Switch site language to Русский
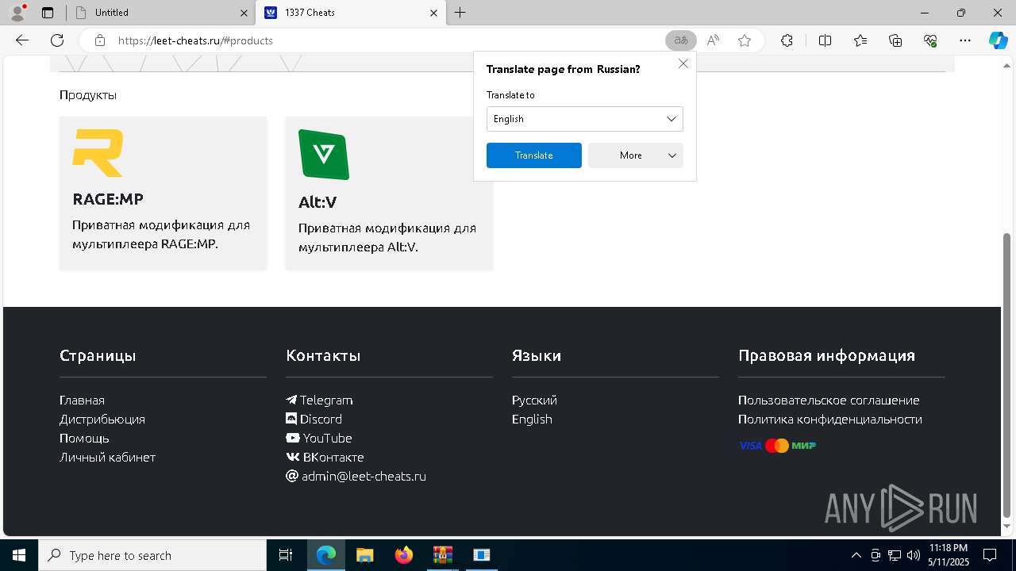This screenshot has width=1016, height=571. pos(534,400)
